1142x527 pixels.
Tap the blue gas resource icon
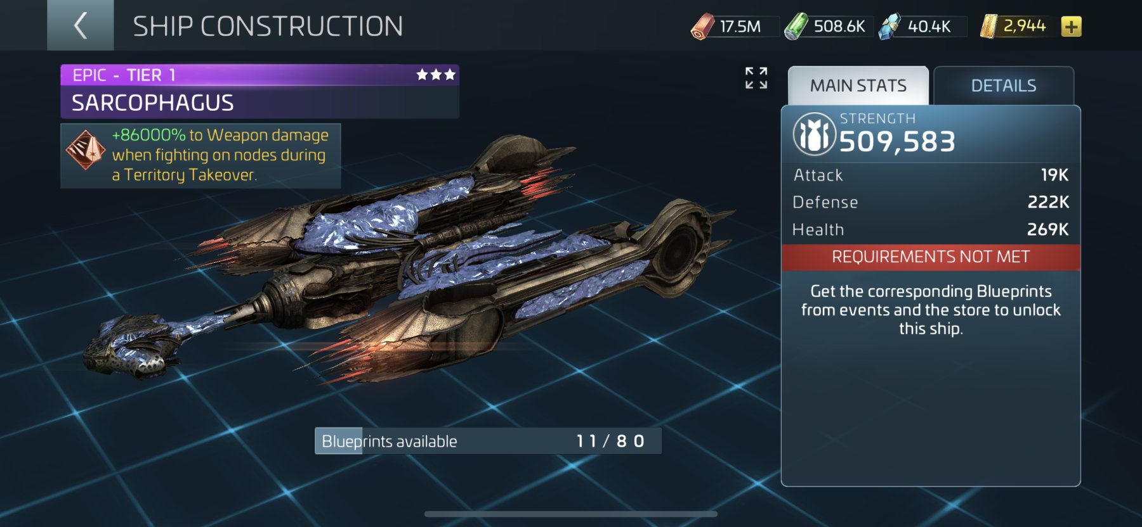(x=889, y=27)
